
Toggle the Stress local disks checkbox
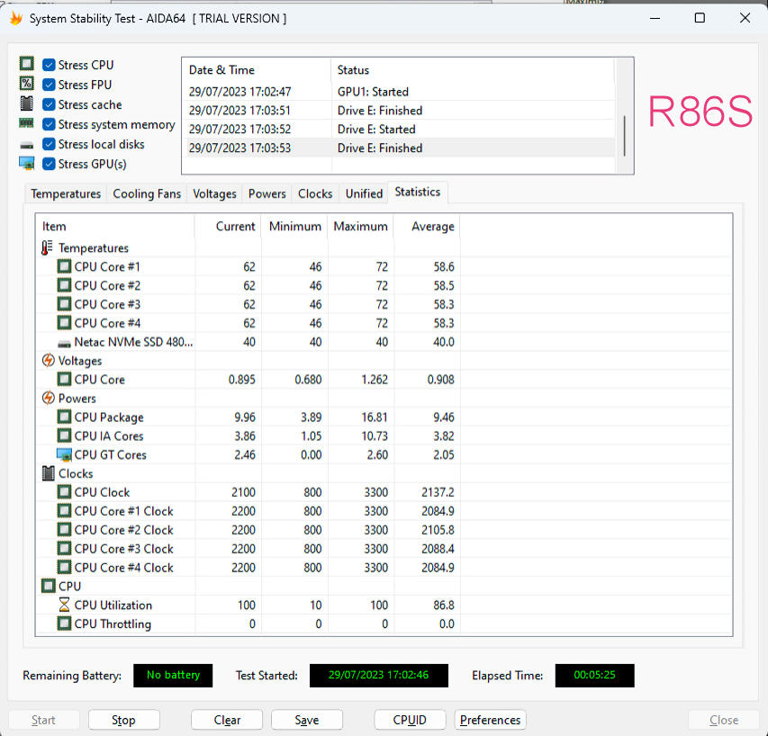coord(49,144)
